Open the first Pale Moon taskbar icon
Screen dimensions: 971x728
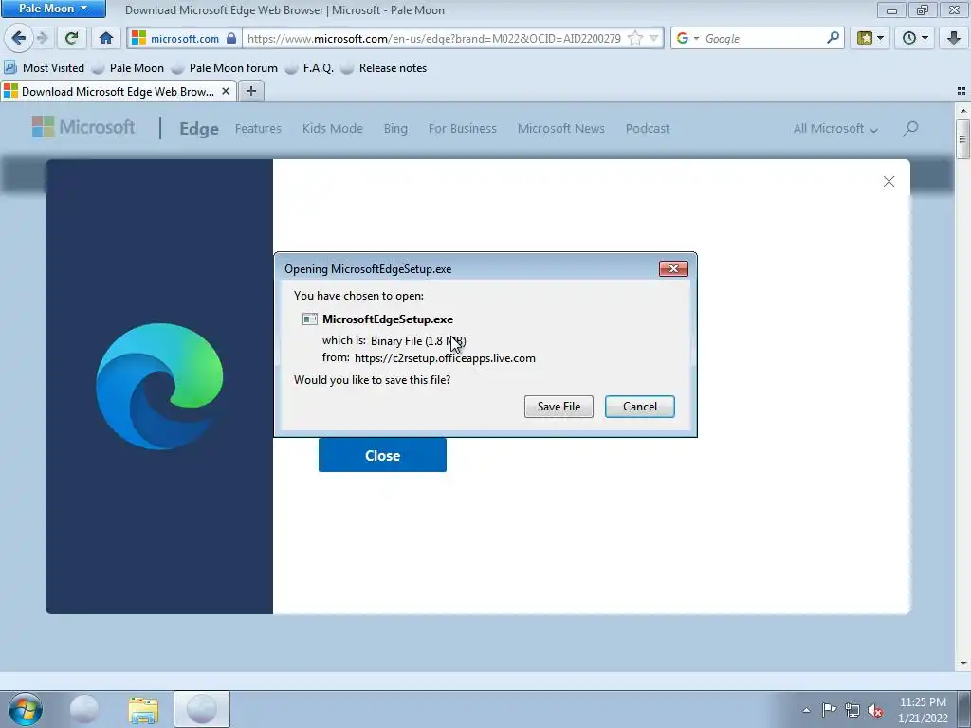click(x=84, y=709)
